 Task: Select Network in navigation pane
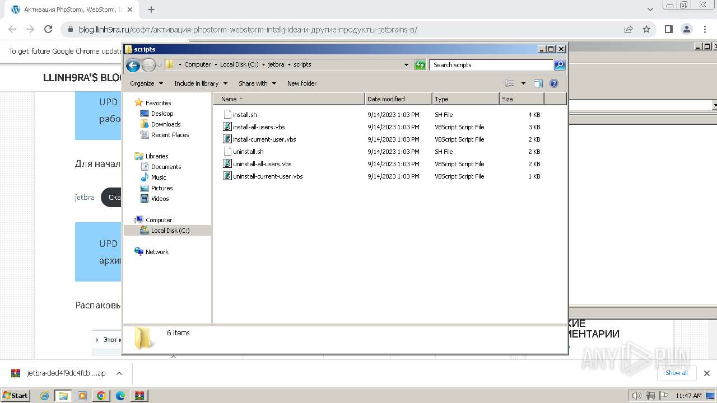coord(157,252)
